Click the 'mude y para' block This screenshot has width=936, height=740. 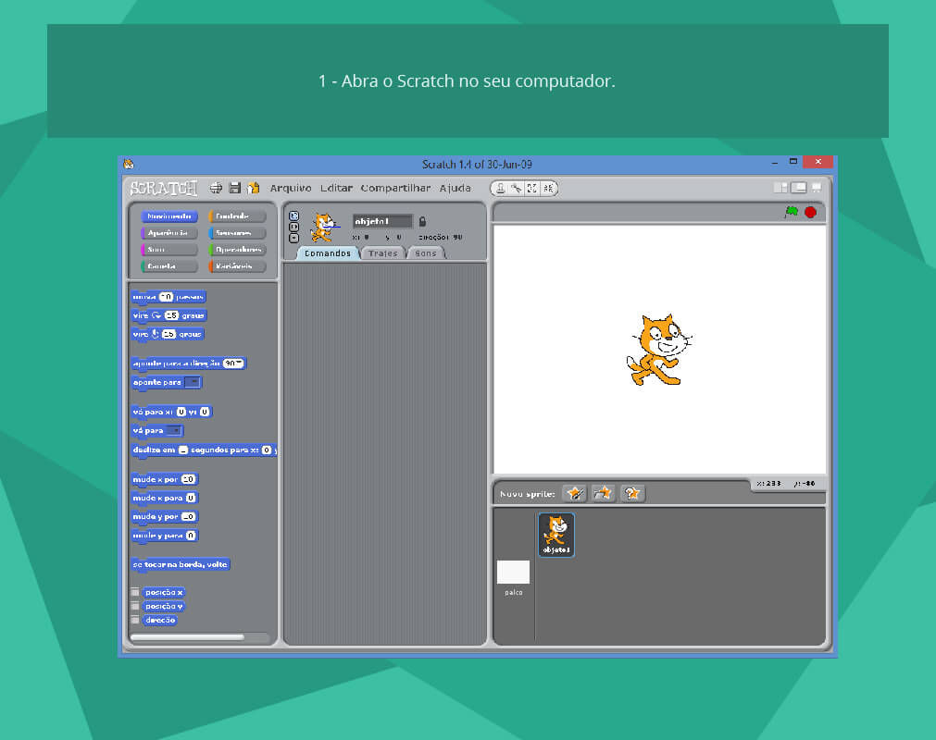click(x=165, y=535)
